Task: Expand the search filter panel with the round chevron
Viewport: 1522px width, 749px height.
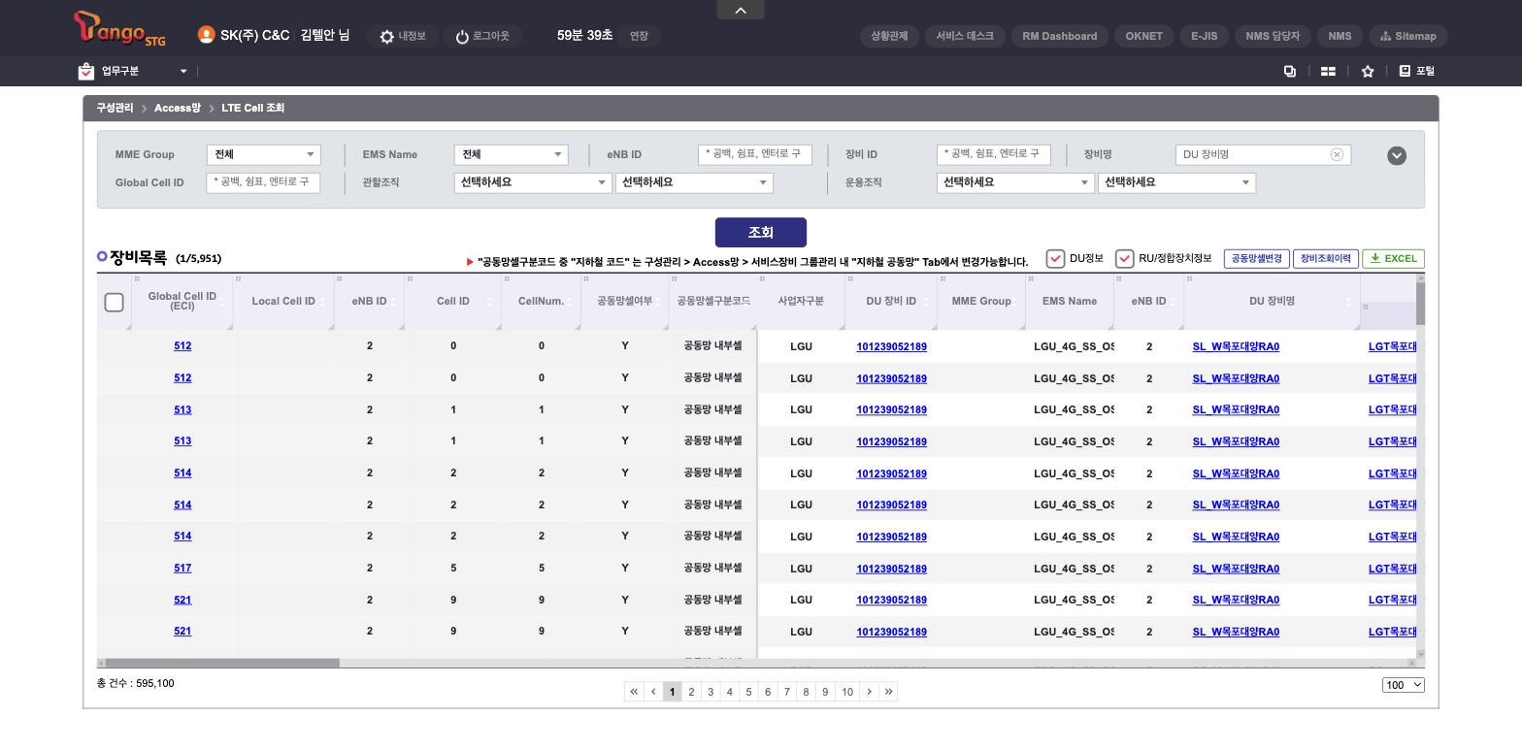Action: [x=1397, y=155]
